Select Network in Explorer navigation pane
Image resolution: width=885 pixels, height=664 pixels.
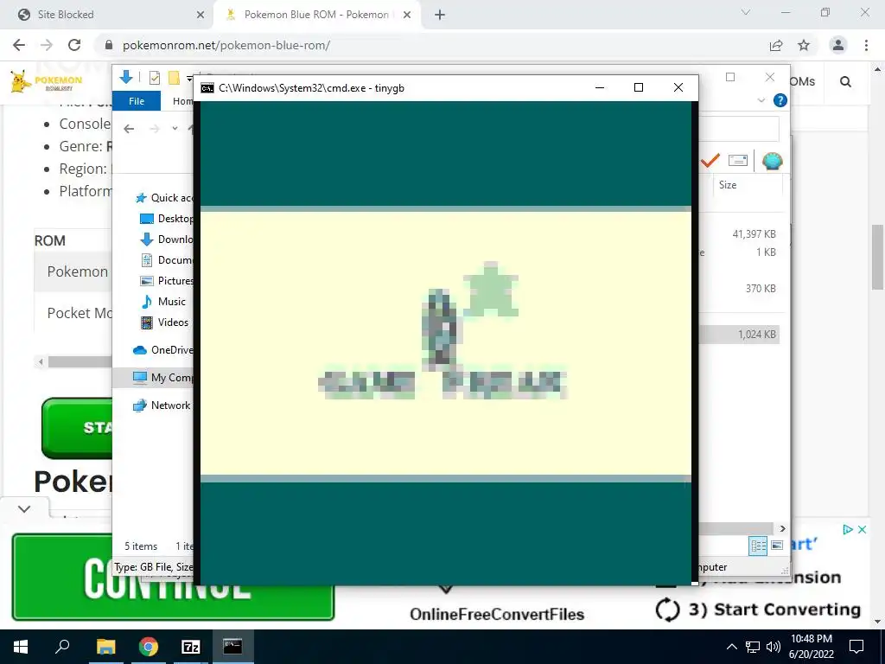[x=162, y=405]
